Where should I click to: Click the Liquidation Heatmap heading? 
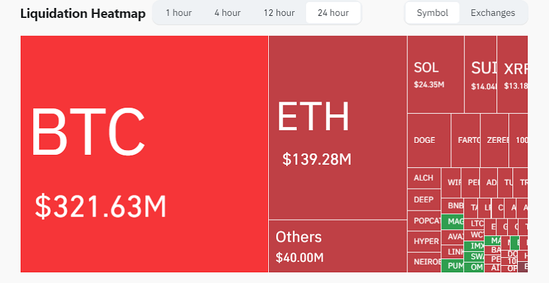pyautogui.click(x=83, y=14)
